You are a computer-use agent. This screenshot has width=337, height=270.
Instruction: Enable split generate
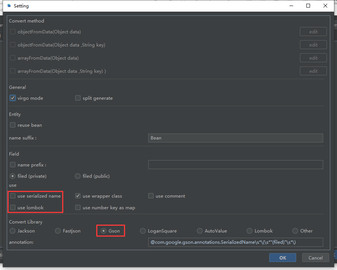(x=78, y=98)
